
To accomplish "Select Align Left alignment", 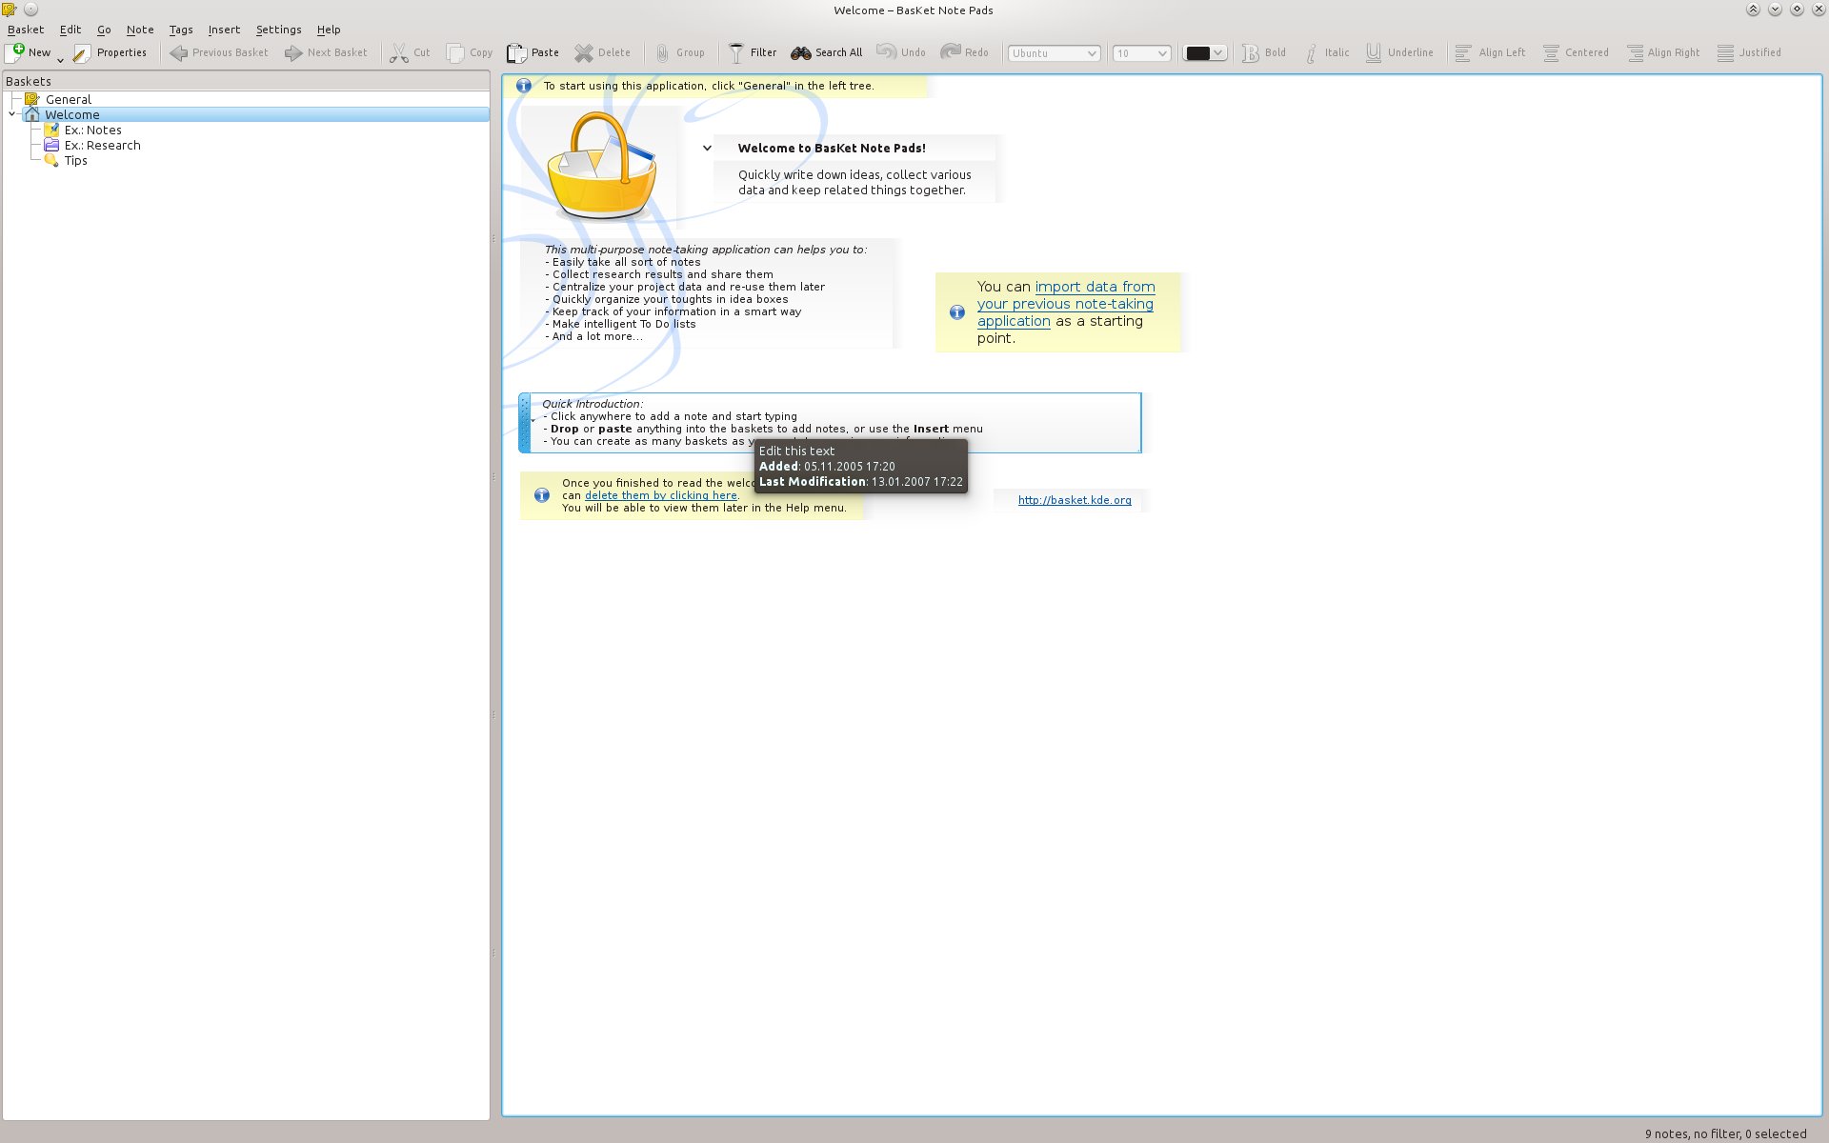I will [x=1491, y=52].
